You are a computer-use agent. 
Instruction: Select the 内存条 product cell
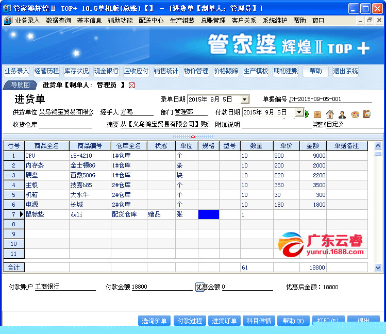(x=47, y=165)
